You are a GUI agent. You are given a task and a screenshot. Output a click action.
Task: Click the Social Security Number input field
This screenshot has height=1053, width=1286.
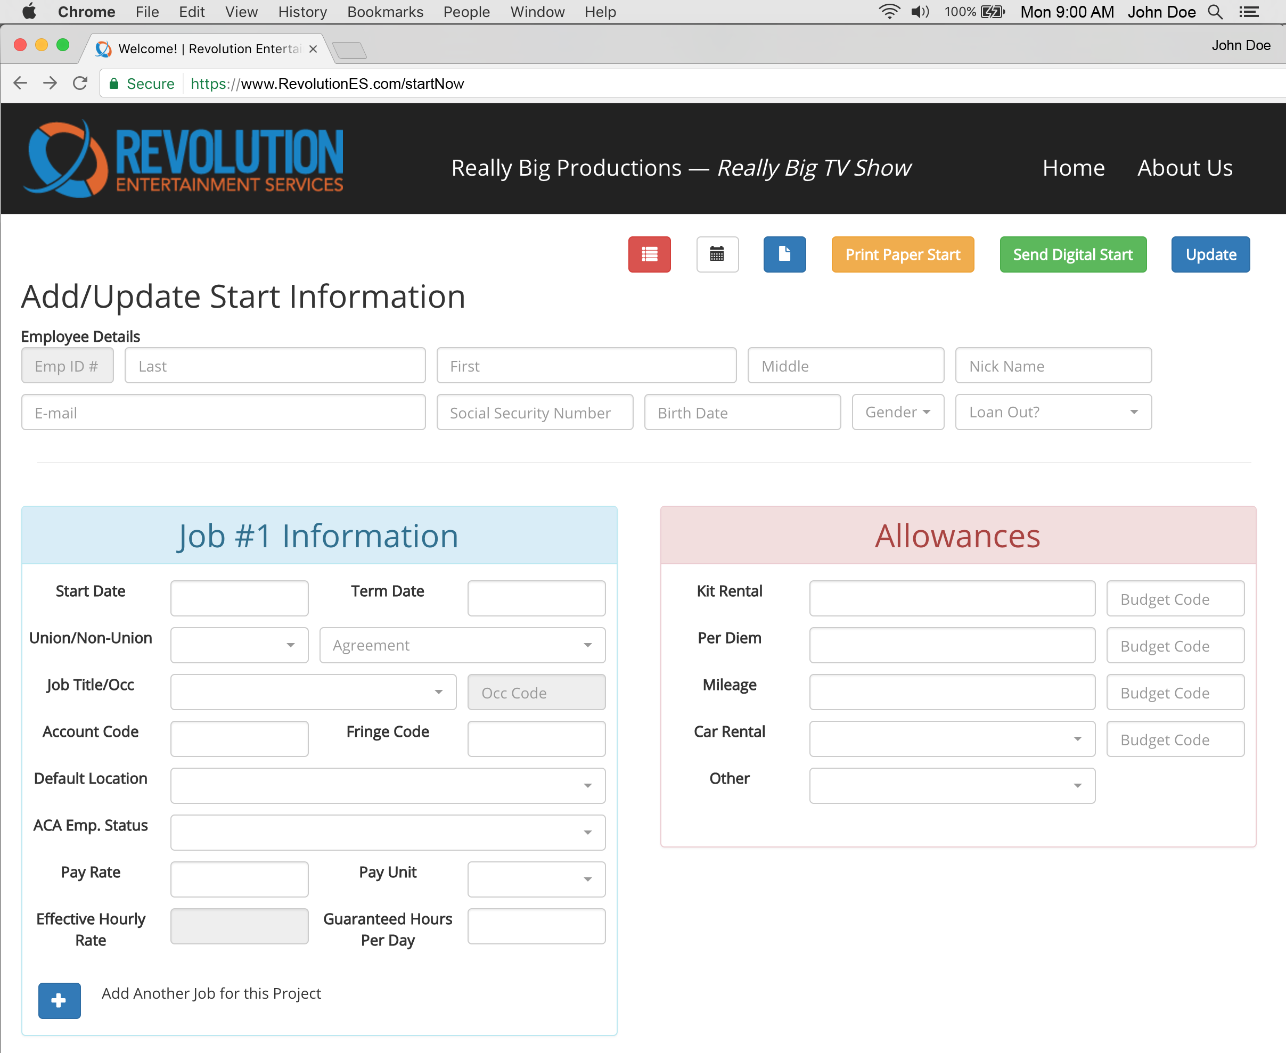[x=535, y=412]
